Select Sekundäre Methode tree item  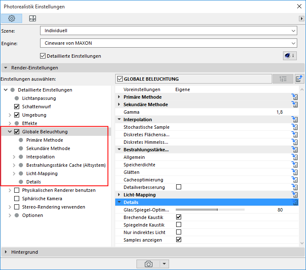pos(48,148)
